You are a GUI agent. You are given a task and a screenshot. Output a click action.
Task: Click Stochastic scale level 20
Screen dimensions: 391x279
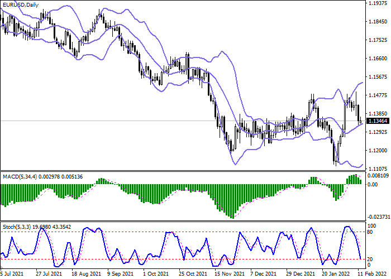pos(370,259)
